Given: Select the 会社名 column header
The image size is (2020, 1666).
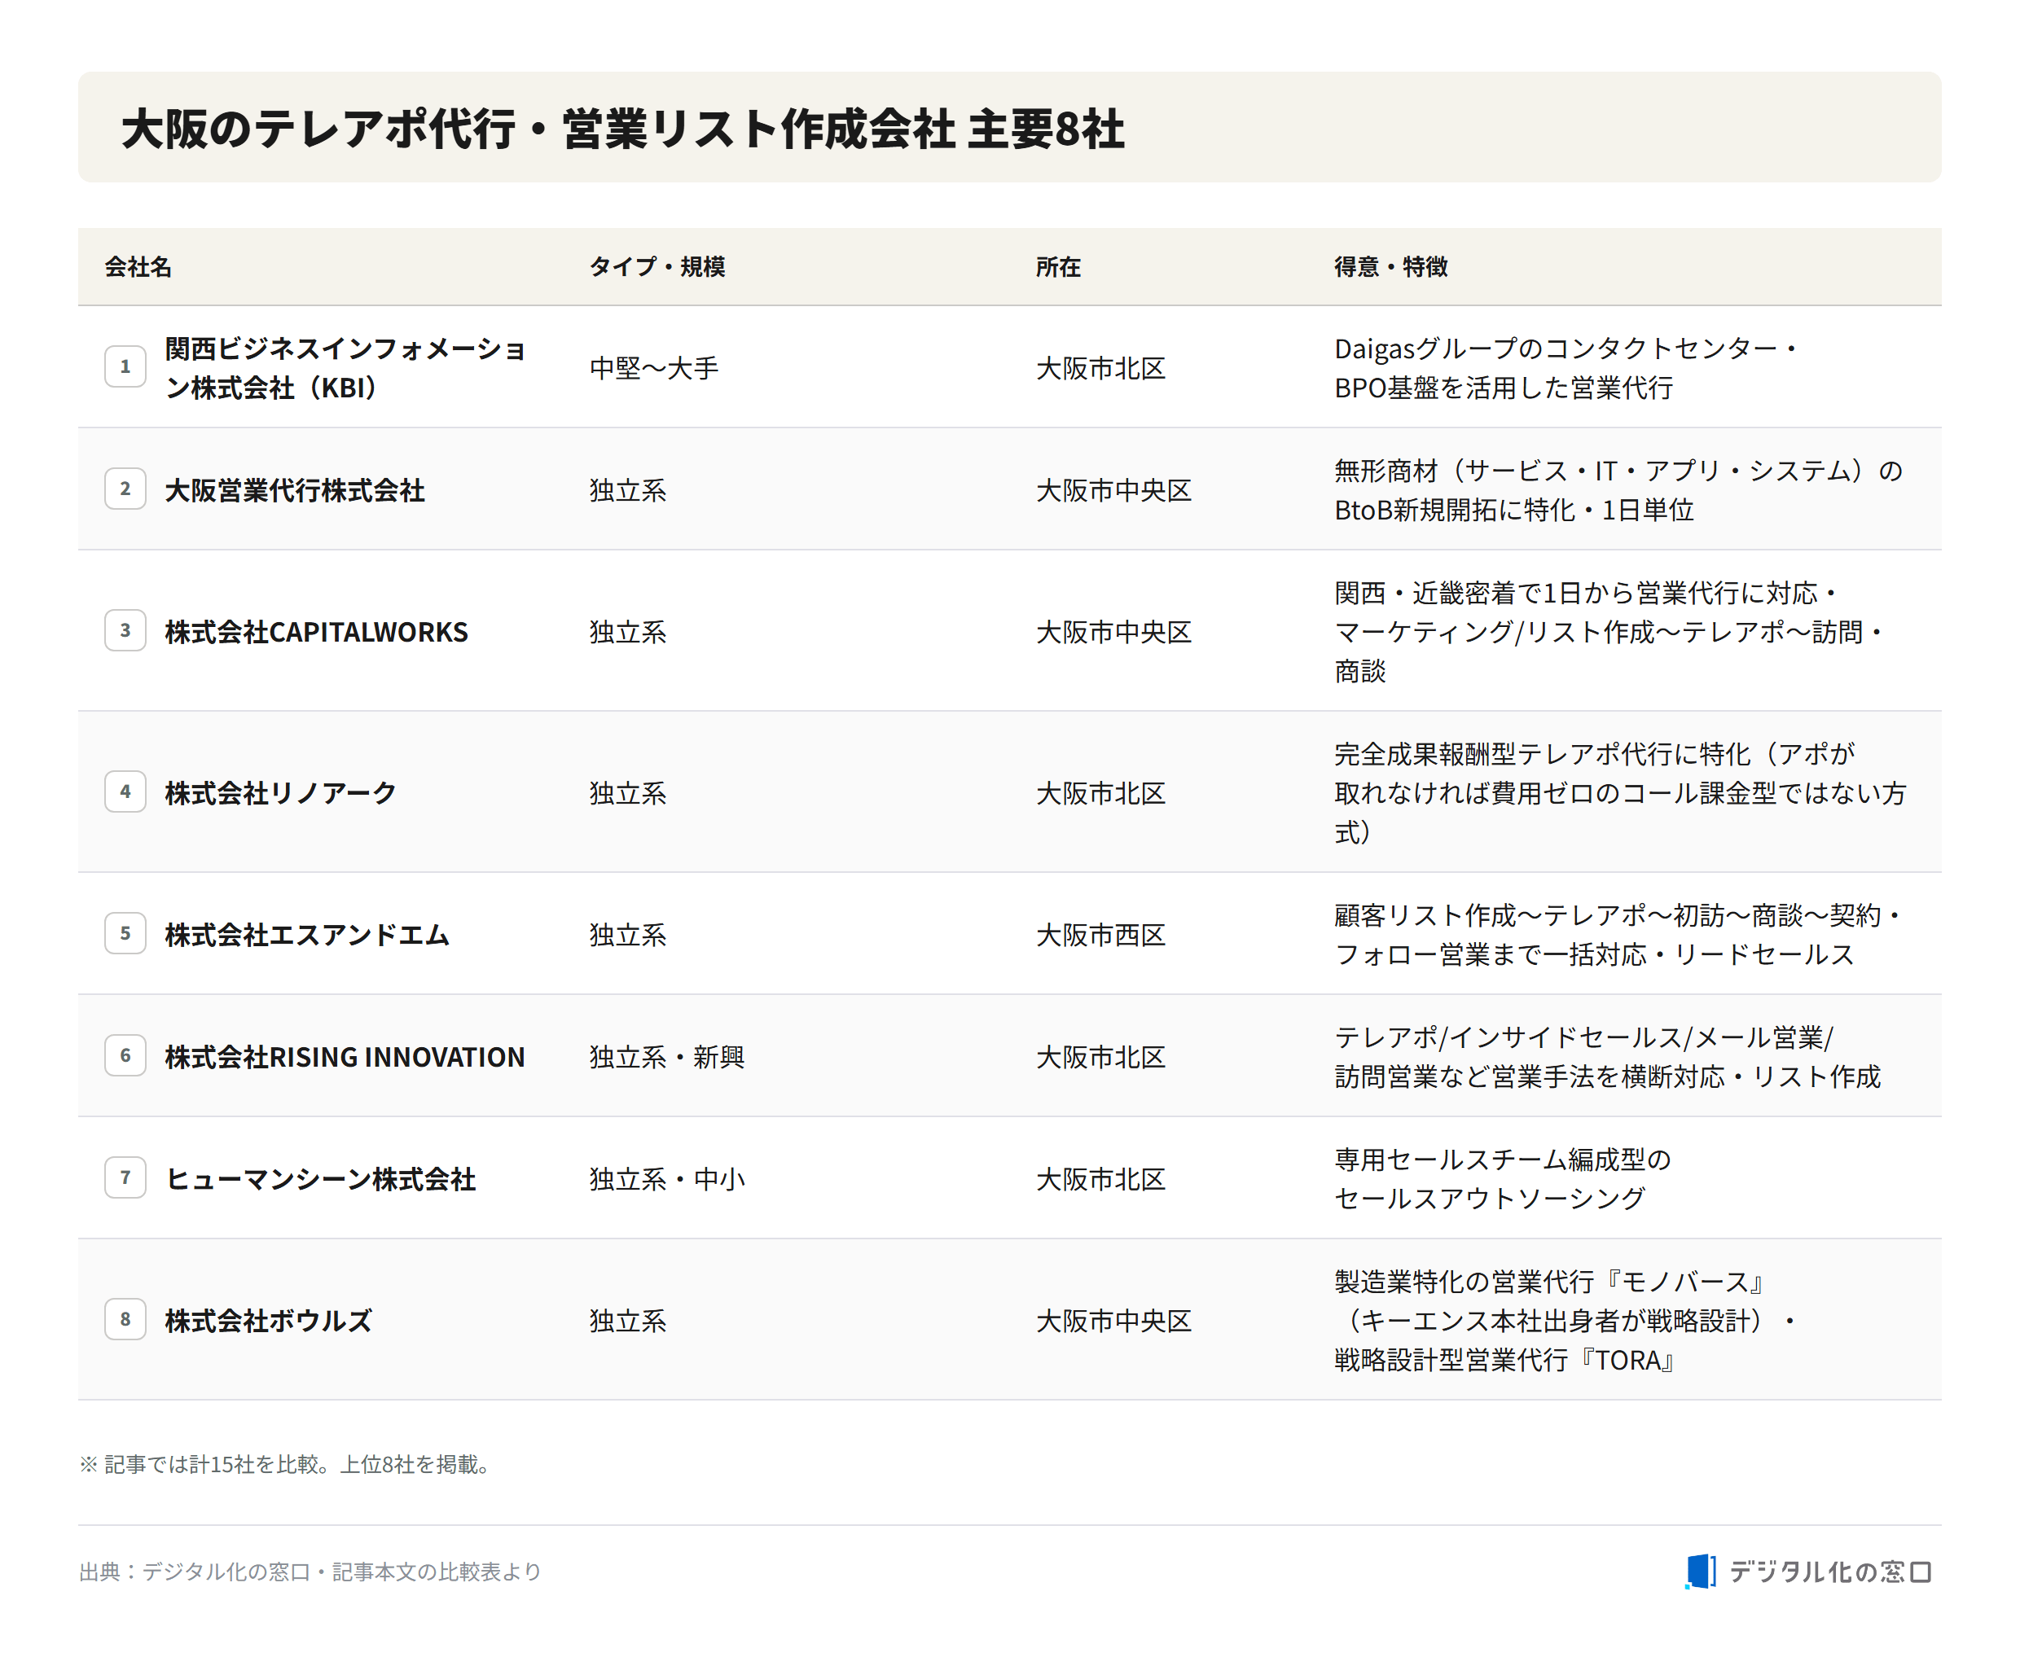Looking at the screenshot, I should coord(138,267).
